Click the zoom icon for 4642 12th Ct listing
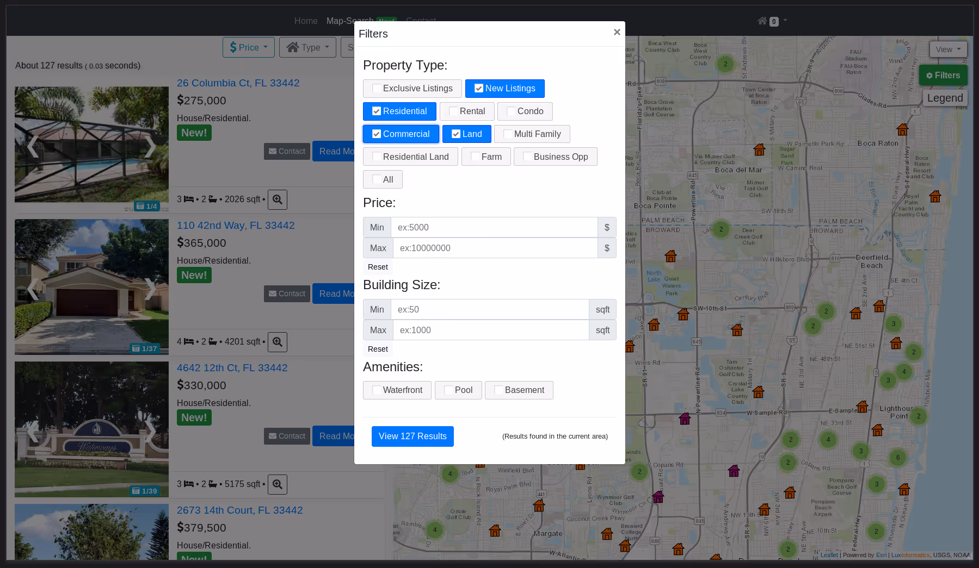979x568 pixels. coord(277,484)
